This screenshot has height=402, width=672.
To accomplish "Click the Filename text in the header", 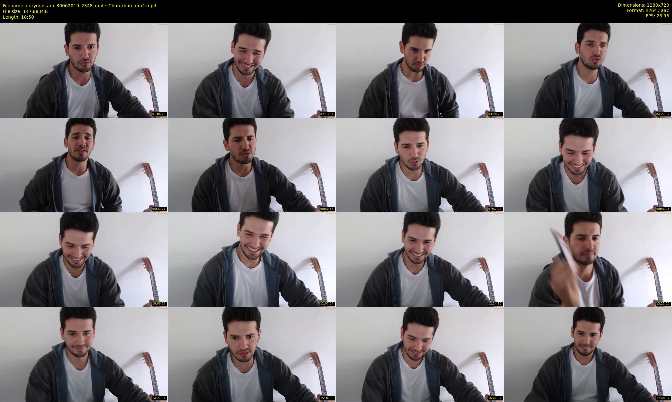I will 79,6.
